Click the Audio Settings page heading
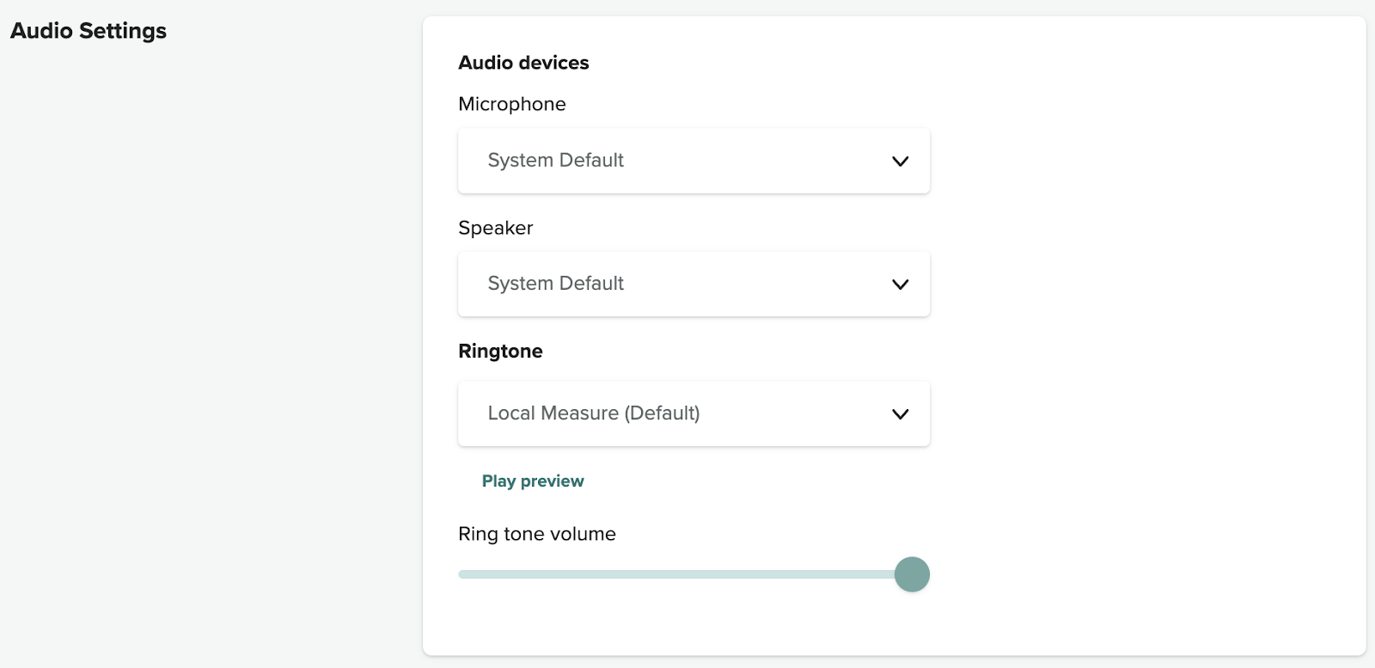 click(x=89, y=31)
